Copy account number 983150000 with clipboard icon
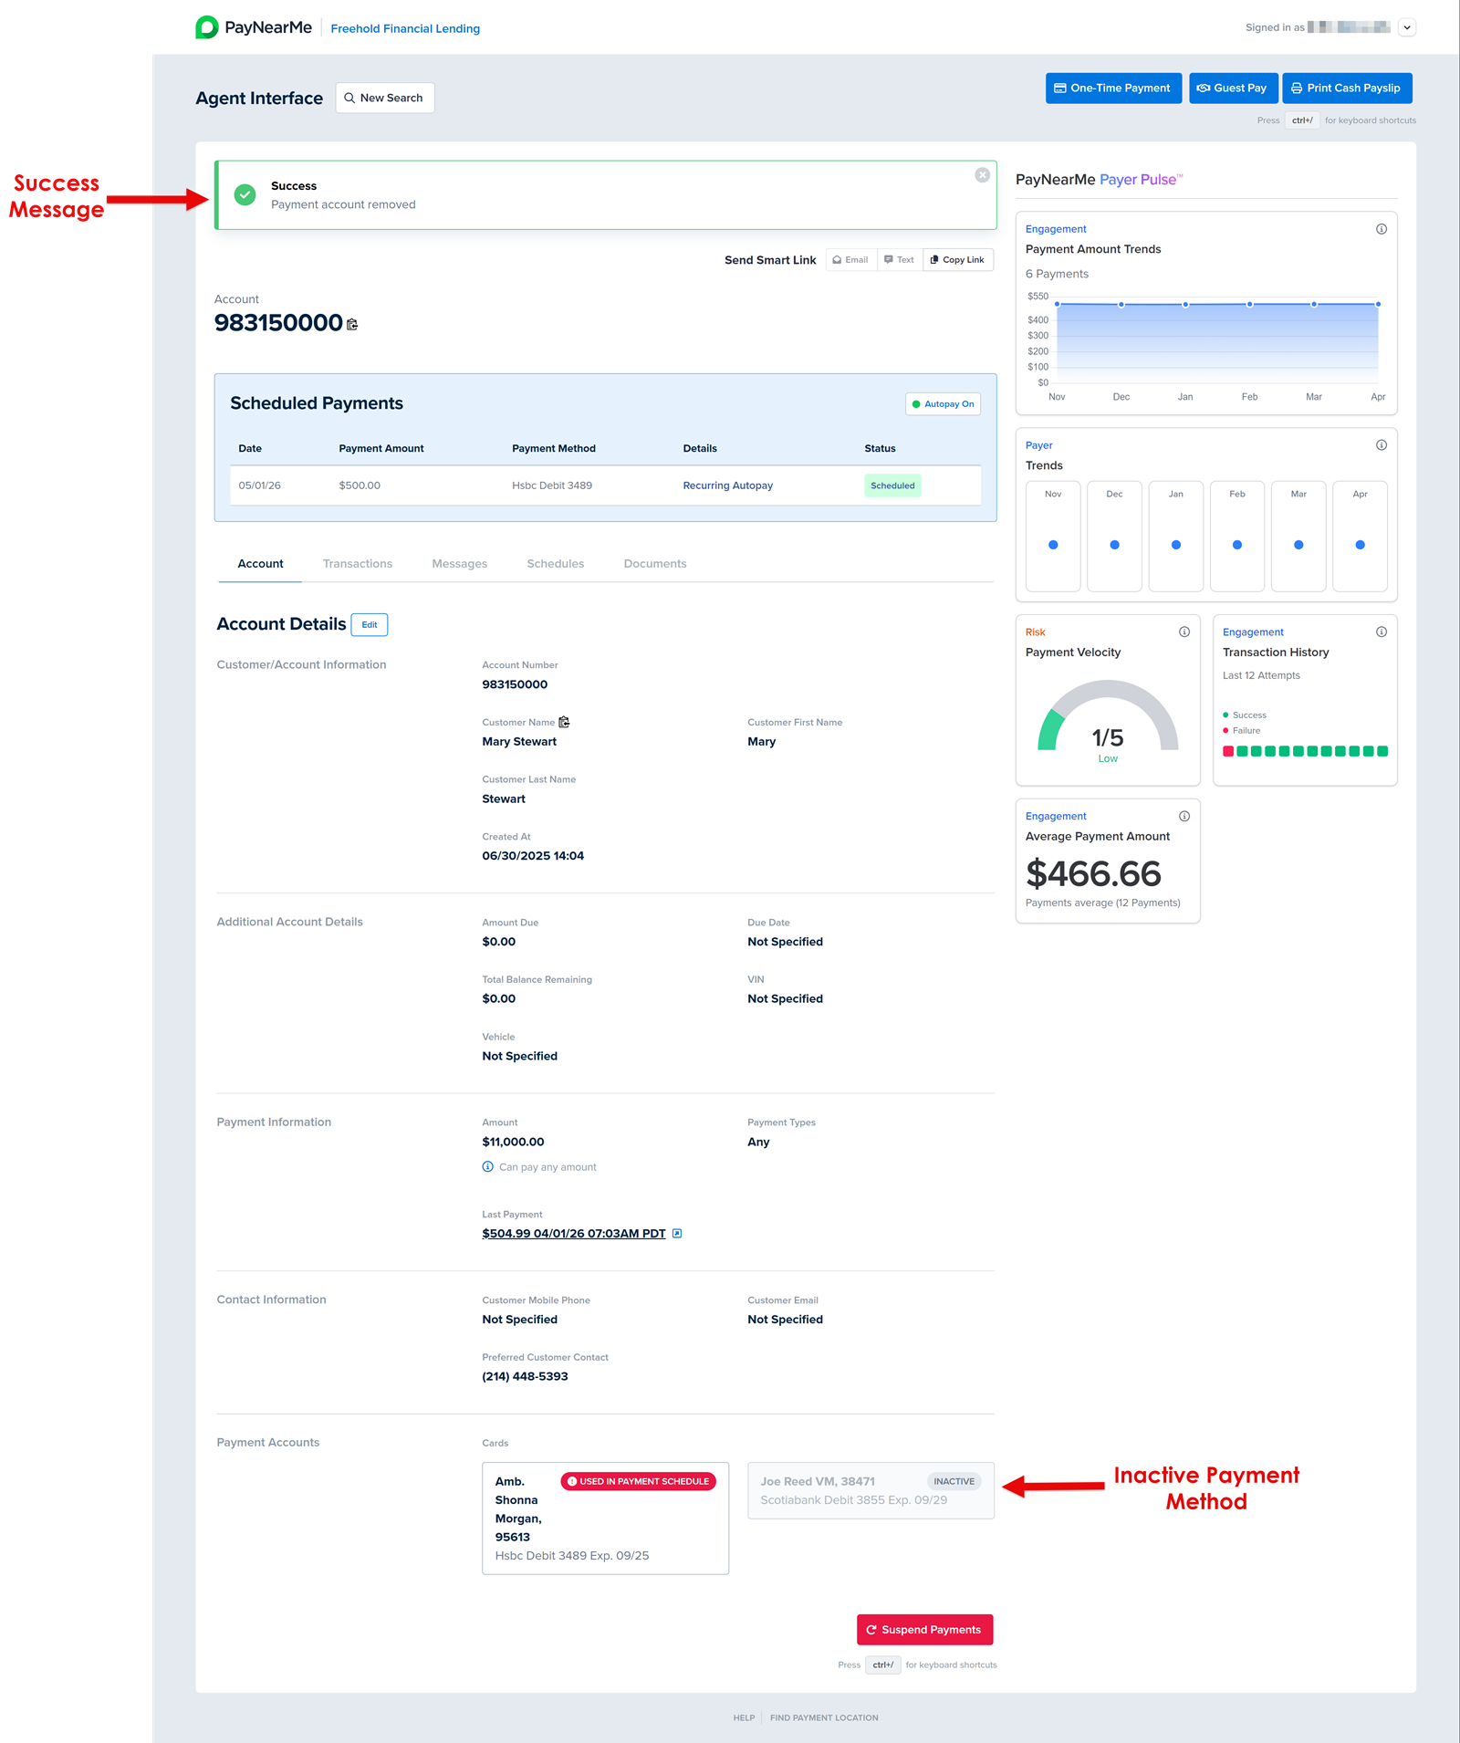The width and height of the screenshot is (1460, 1743). [x=352, y=324]
